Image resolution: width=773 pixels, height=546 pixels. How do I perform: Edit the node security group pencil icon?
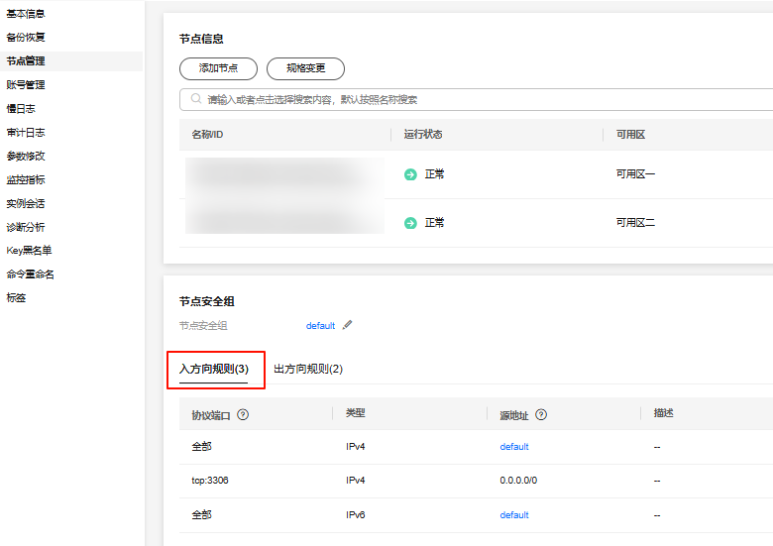click(347, 325)
